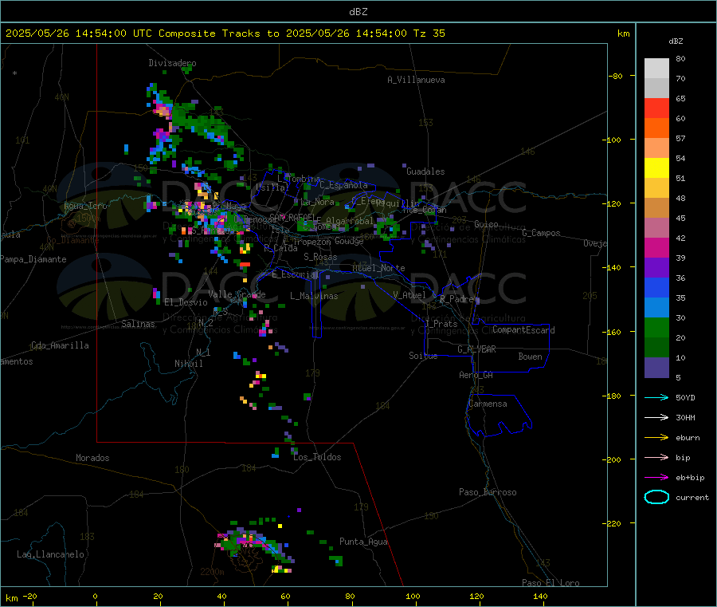Select the light gray 80-70 dBZ swatch
Image resolution: width=717 pixels, height=607 pixels.
[656, 69]
